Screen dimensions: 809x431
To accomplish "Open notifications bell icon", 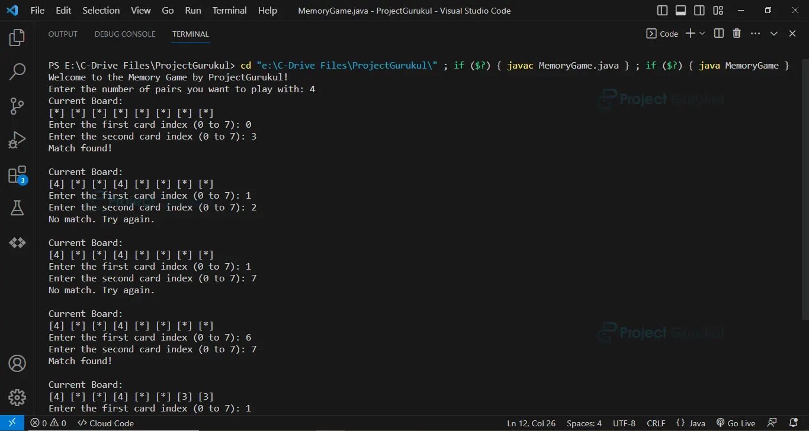I will (x=794, y=423).
